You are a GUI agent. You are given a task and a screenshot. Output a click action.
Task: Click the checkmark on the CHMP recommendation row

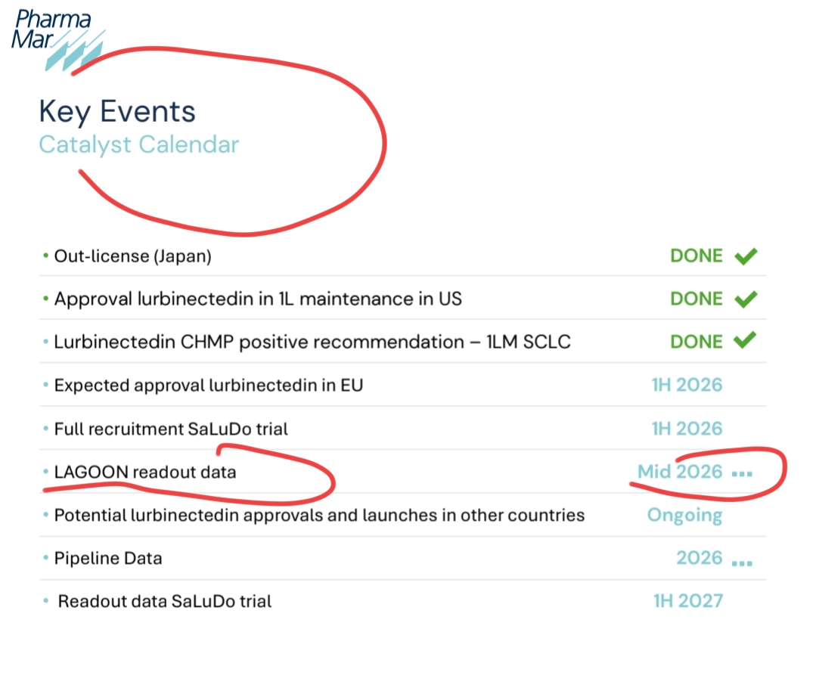[x=745, y=341]
